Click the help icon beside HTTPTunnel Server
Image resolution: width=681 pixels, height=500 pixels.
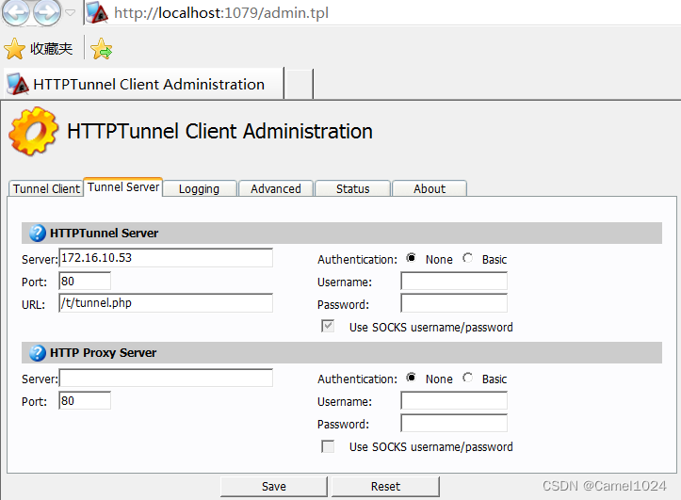[x=38, y=234]
